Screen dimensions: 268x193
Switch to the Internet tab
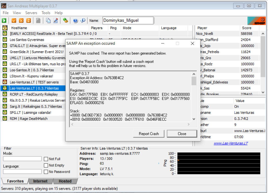(x=40, y=181)
